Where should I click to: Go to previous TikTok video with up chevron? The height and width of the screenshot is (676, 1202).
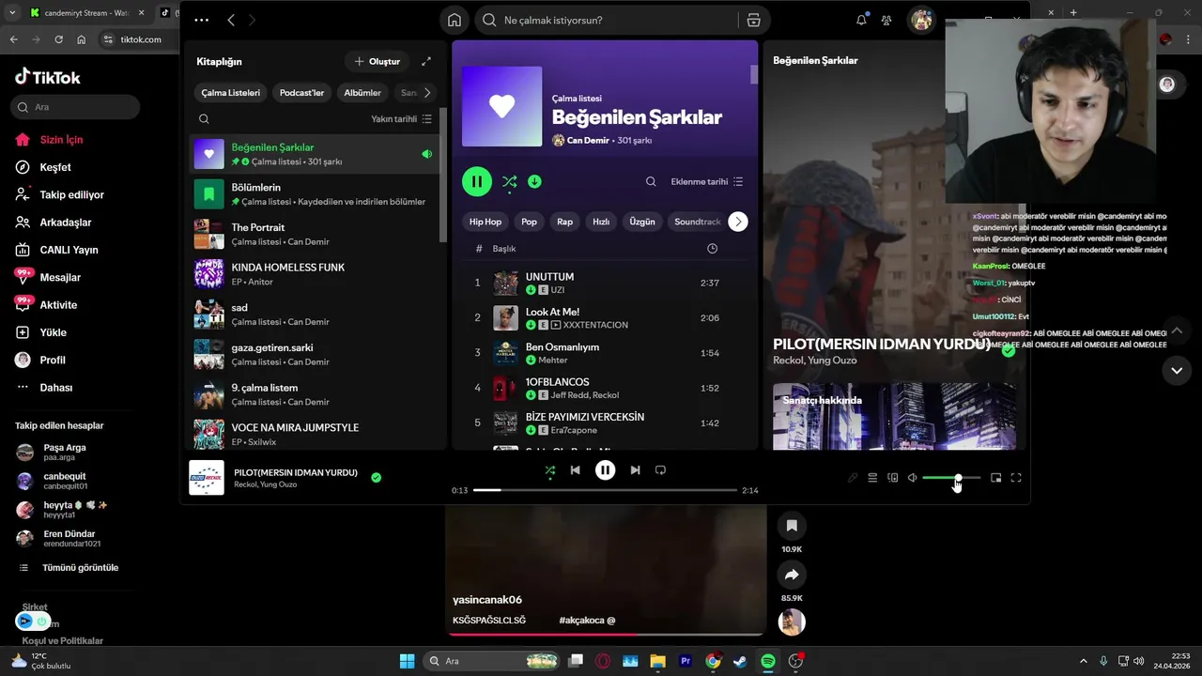coord(1177,331)
